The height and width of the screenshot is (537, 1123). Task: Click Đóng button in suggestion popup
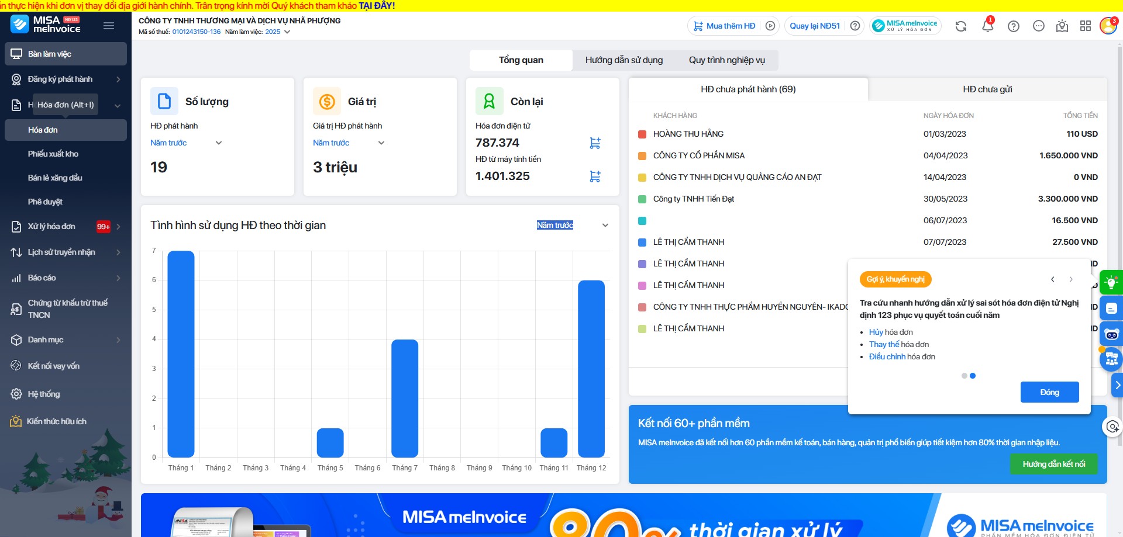point(1049,392)
